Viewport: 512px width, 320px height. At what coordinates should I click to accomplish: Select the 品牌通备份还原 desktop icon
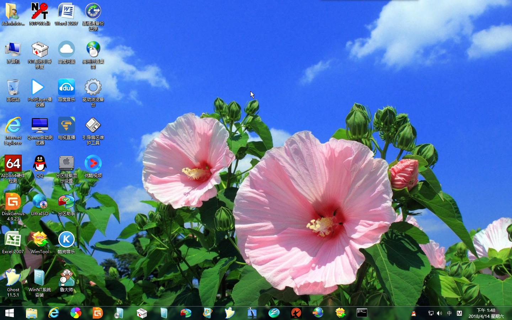point(93,16)
